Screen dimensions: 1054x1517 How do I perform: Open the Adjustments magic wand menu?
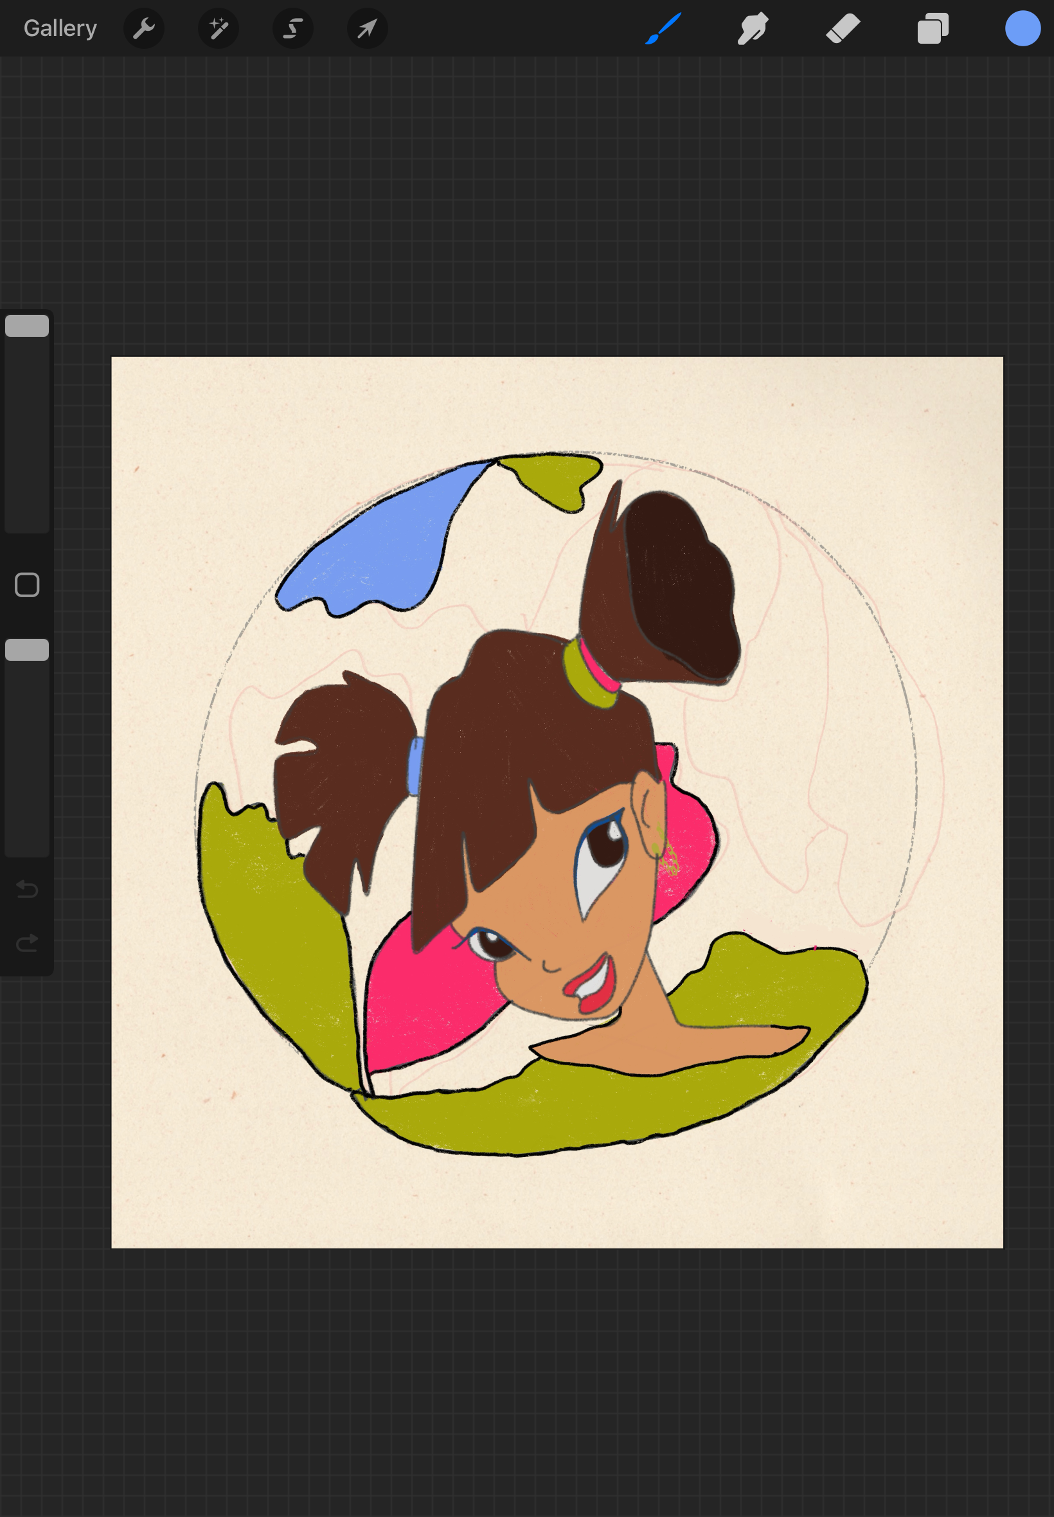coord(219,28)
